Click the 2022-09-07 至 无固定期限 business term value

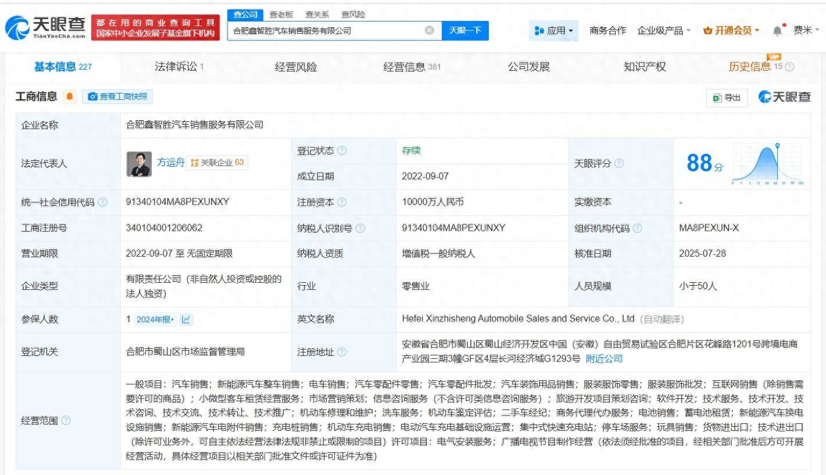tap(179, 254)
